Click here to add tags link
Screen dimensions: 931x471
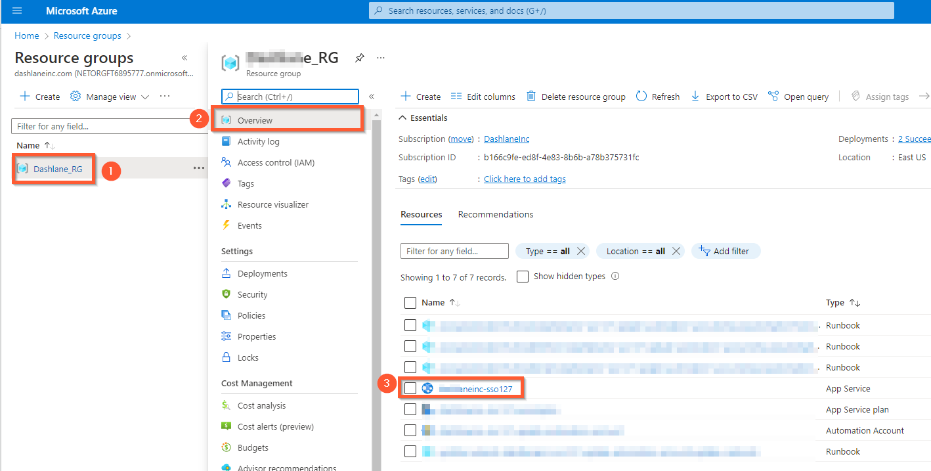coord(525,179)
